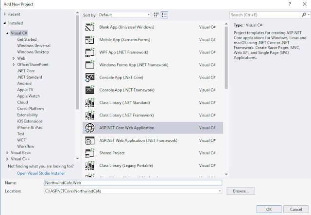Select Apple TV category
Viewport: 311px width, 215px height.
tap(25, 90)
